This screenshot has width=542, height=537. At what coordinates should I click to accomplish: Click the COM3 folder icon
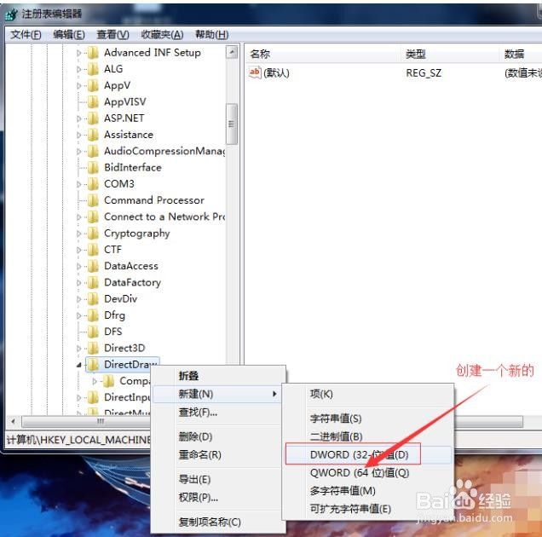93,184
